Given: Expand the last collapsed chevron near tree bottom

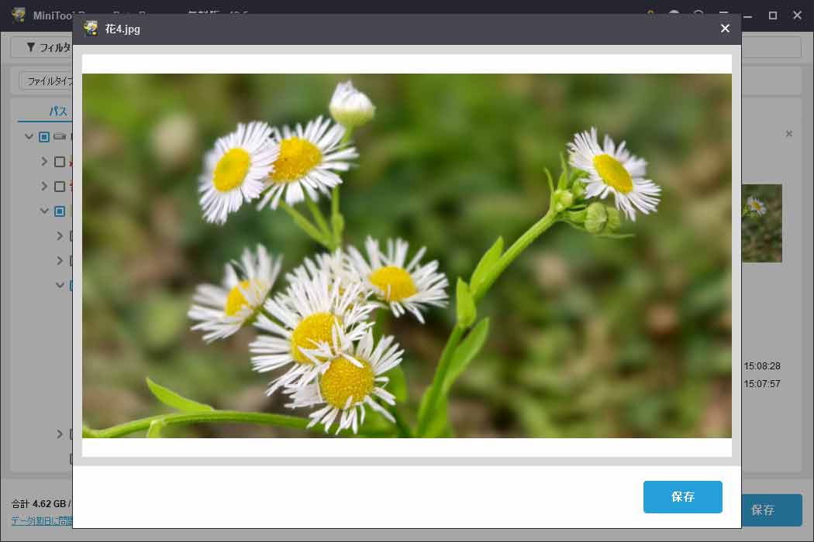Looking at the screenshot, I should pyautogui.click(x=60, y=434).
